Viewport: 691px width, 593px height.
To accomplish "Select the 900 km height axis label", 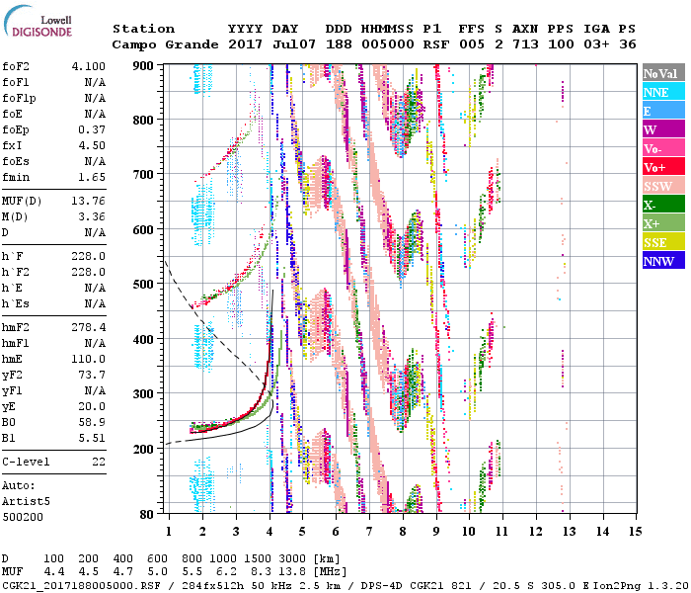I will tap(144, 65).
